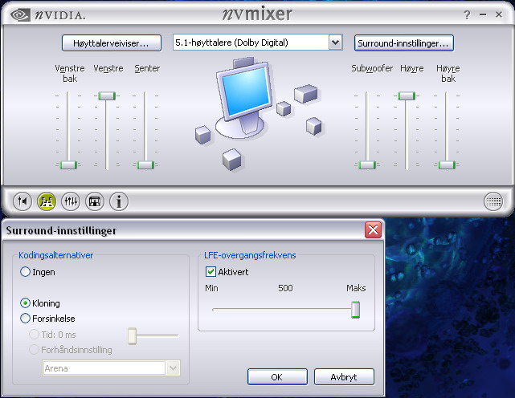The width and height of the screenshot is (515, 398).
Task: Open 5.1-høyttalere dropdown arrow
Action: [x=335, y=43]
